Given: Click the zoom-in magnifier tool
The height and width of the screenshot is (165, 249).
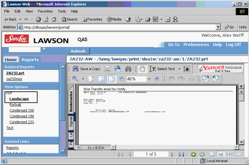Looking at the screenshot, I should point(76,79).
